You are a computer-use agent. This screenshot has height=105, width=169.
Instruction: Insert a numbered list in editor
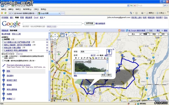[99, 58]
